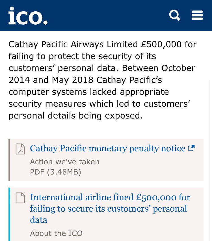Click the word 'data' in the article link

[x=39, y=220]
